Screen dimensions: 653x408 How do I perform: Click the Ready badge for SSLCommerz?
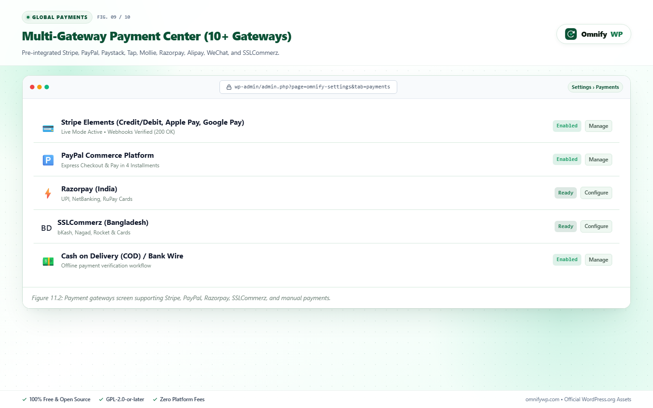pyautogui.click(x=565, y=226)
